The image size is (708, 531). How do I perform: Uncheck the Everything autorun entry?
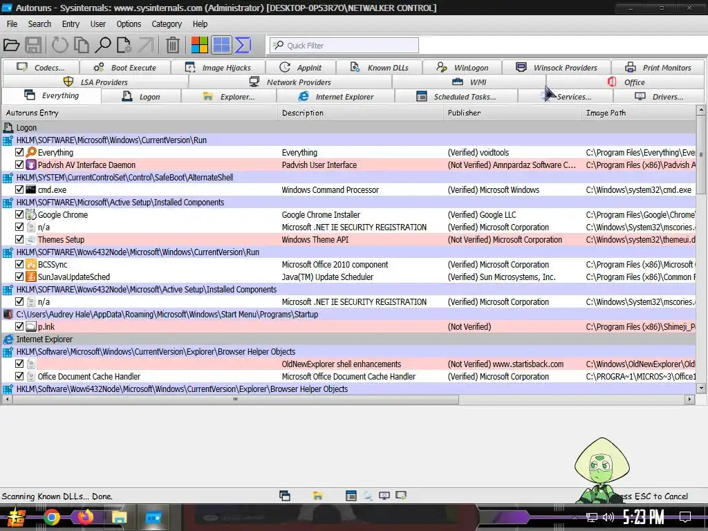coord(19,152)
